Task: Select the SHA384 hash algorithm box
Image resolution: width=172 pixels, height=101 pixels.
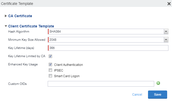Action: (x=106, y=32)
